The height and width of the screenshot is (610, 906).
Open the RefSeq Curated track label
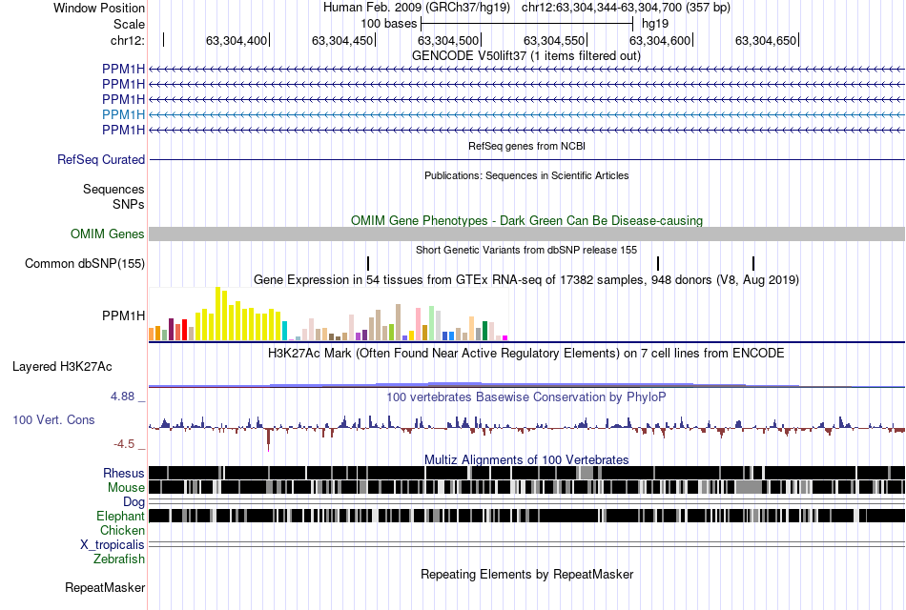click(100, 159)
